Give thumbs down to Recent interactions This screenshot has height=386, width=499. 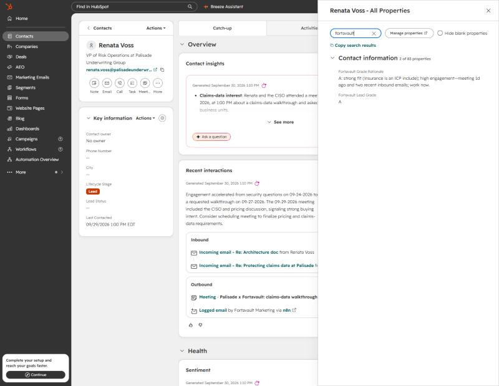tap(200, 325)
